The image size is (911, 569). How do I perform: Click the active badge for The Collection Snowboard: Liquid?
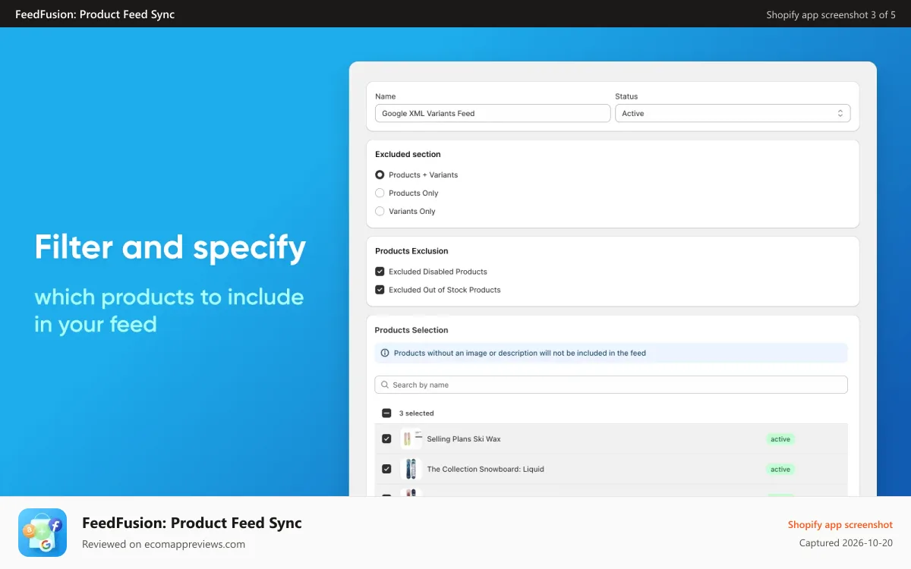(x=780, y=470)
